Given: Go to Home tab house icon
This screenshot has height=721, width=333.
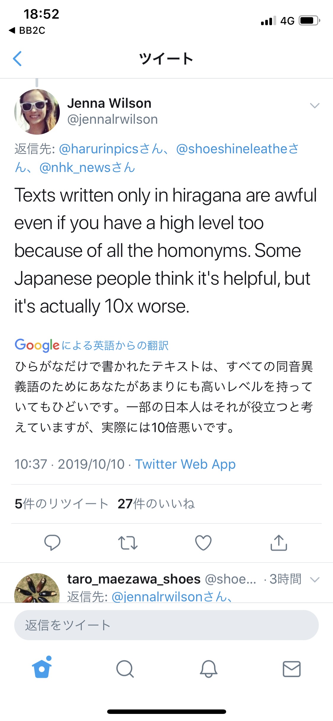Looking at the screenshot, I should click(x=42, y=669).
